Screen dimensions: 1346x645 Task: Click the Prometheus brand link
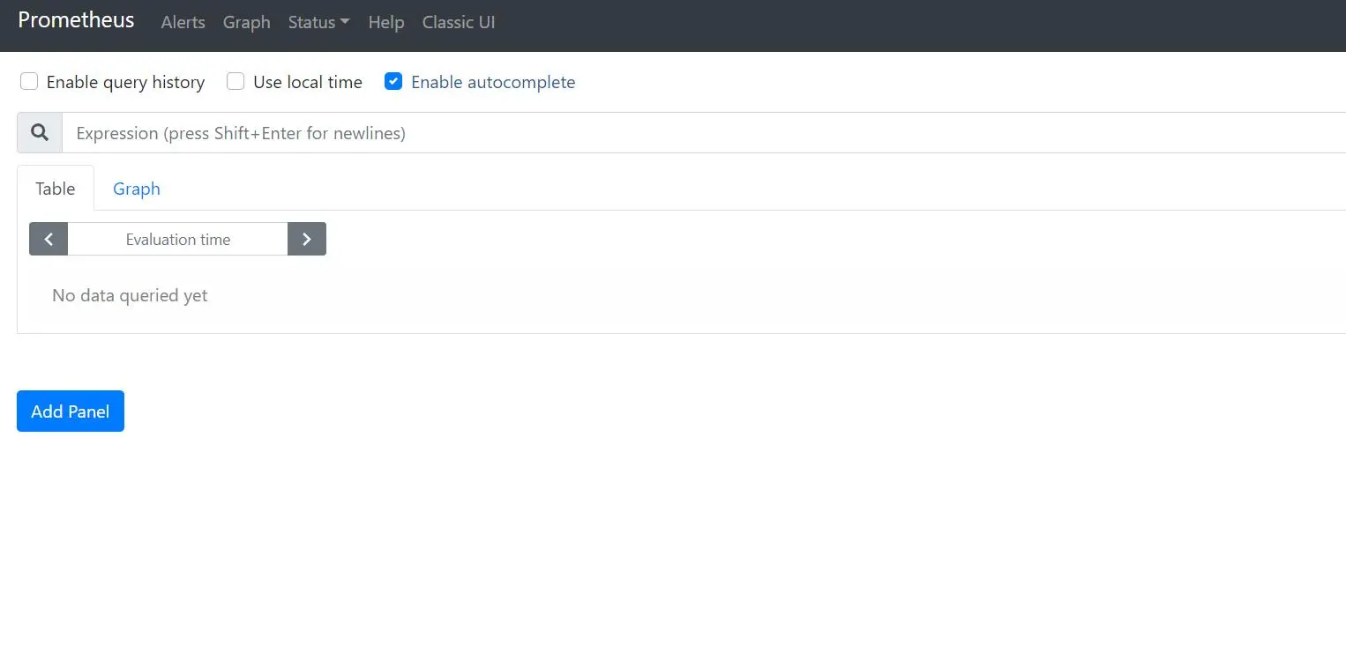click(x=76, y=20)
